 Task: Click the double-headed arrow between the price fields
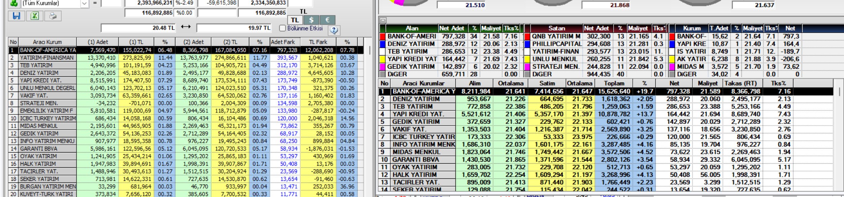[x=186, y=27]
